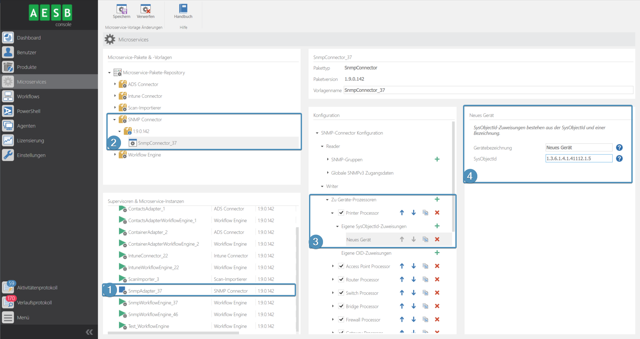The image size is (640, 339).
Task: Collapse the Reader configuration node
Action: [322, 146]
